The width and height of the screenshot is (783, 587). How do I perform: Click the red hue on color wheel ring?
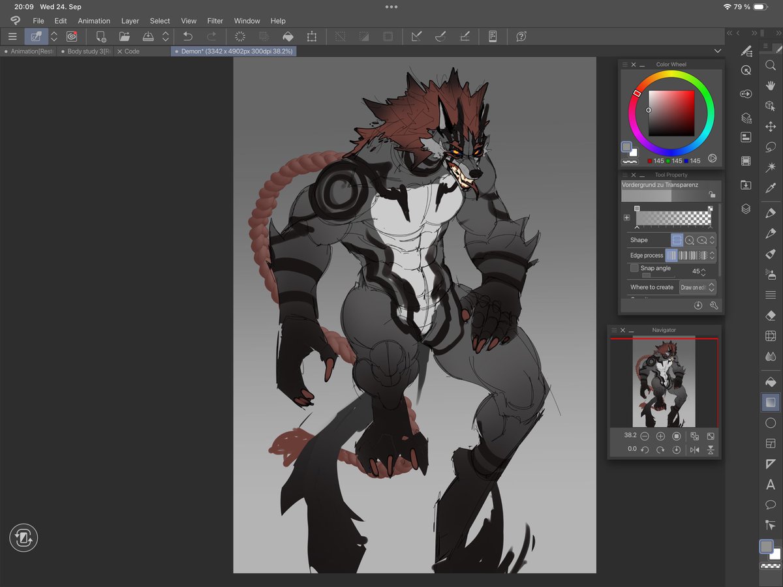click(x=637, y=93)
